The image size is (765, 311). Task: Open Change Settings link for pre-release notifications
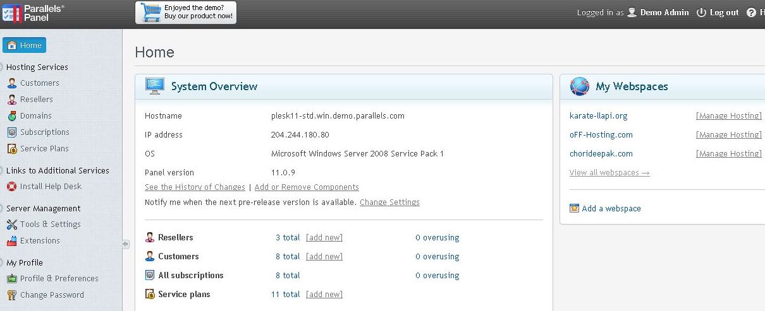click(389, 202)
